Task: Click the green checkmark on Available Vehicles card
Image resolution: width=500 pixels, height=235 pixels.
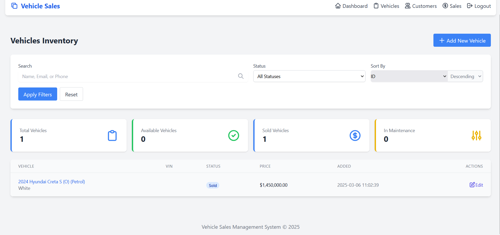Action: [x=233, y=135]
